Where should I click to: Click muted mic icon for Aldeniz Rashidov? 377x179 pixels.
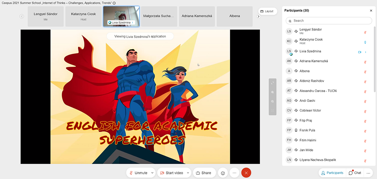pyautogui.click(x=365, y=82)
